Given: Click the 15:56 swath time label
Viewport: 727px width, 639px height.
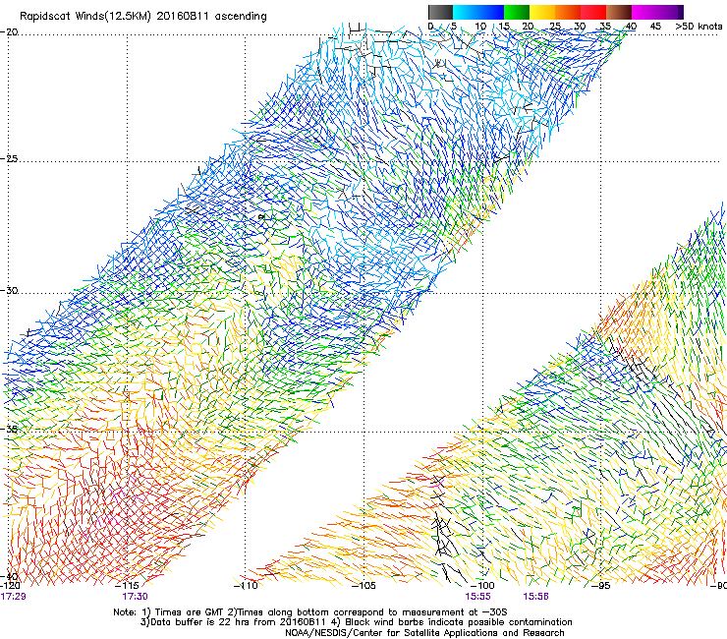Looking at the screenshot, I should (x=536, y=597).
